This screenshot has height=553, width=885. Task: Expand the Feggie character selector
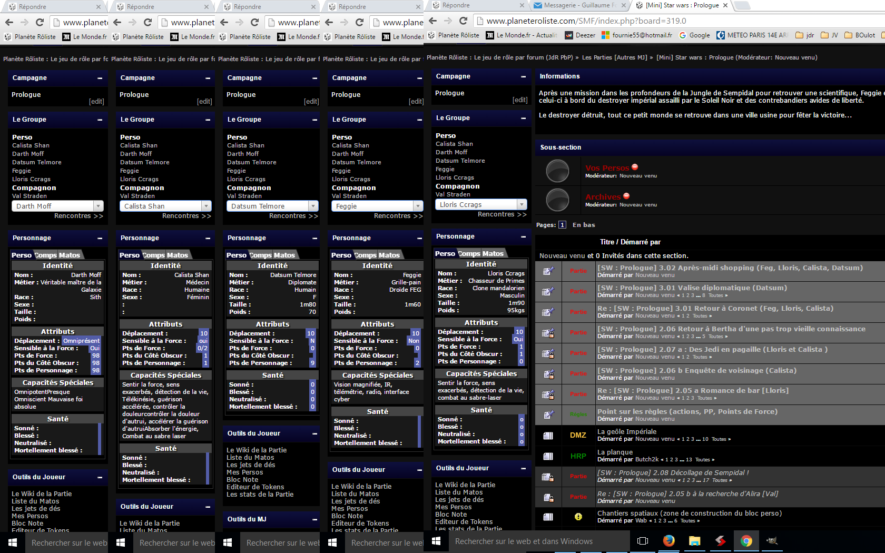418,206
